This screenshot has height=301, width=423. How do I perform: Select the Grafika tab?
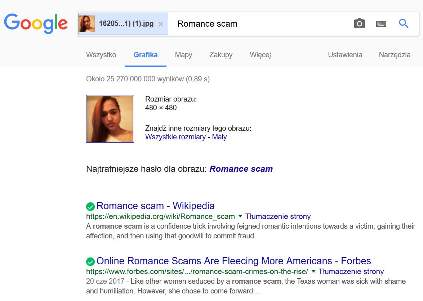[x=146, y=55]
